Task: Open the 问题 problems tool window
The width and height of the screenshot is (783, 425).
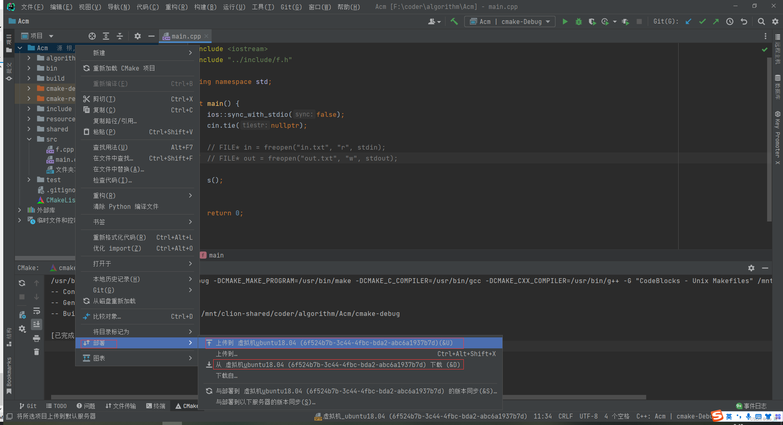Action: tap(86, 406)
